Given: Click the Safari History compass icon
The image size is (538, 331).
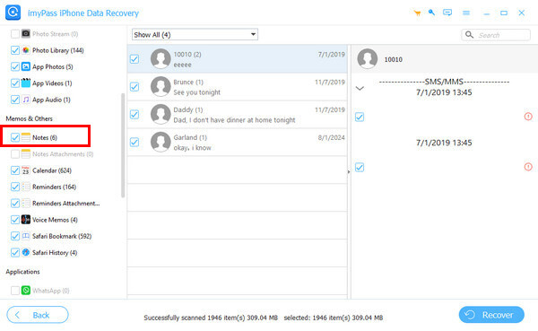Looking at the screenshot, I should pos(26,252).
